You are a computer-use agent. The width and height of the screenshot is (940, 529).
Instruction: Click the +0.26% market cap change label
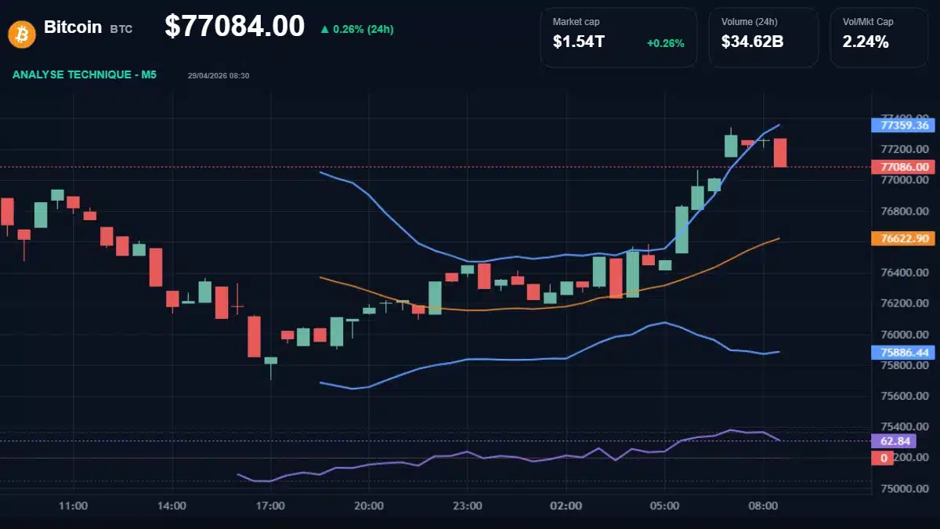click(x=664, y=43)
